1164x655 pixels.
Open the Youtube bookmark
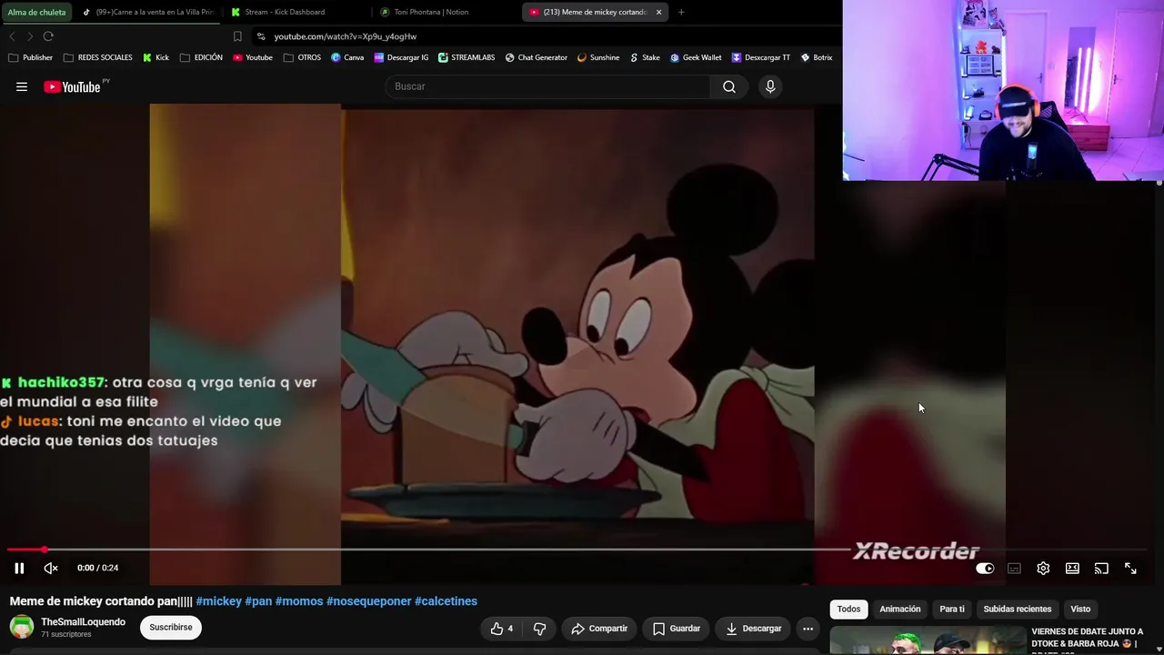pos(252,57)
